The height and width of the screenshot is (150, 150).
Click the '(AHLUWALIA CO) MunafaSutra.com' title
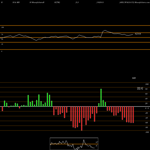point(134,2)
